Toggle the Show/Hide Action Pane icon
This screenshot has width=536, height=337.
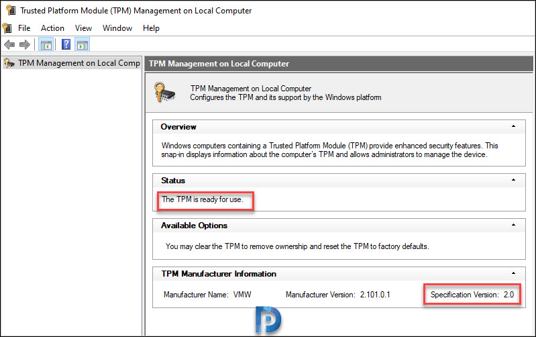[x=83, y=44]
